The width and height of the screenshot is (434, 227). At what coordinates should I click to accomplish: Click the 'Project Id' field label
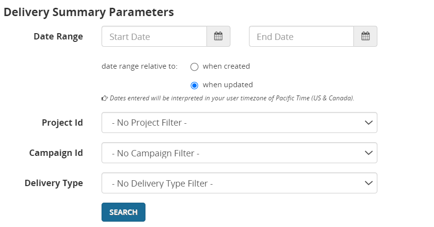point(62,123)
